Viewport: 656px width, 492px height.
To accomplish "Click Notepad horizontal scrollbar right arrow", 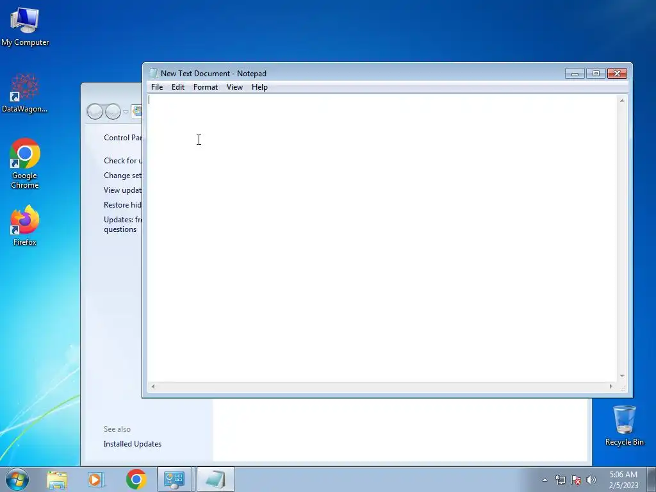I will click(611, 386).
